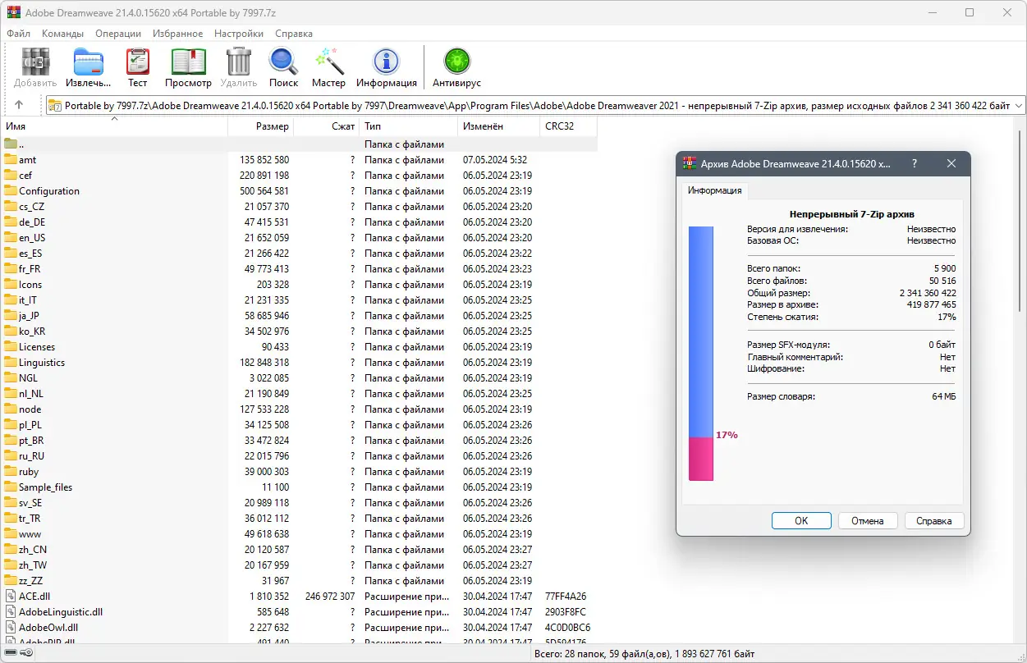Open the Просмотр book icon

point(188,62)
